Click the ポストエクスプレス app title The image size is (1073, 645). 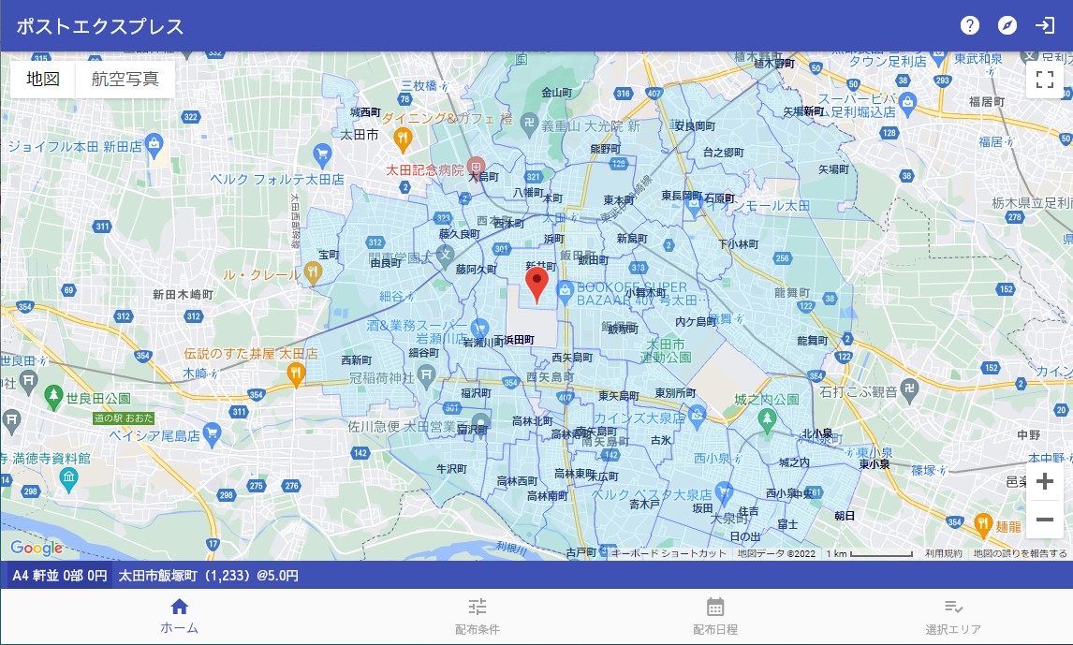pos(100,26)
